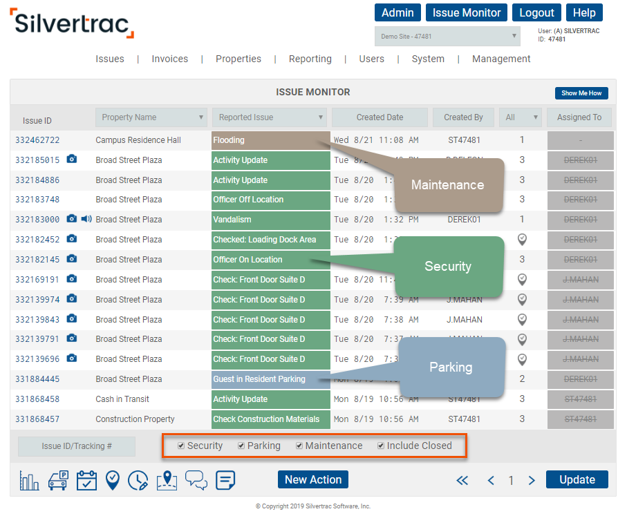Open the Invoices menu
The image size is (627, 516).
click(x=170, y=59)
